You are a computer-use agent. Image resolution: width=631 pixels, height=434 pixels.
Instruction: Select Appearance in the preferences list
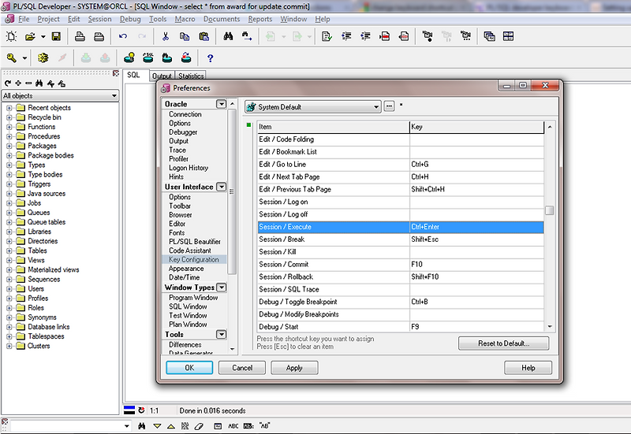pos(186,269)
